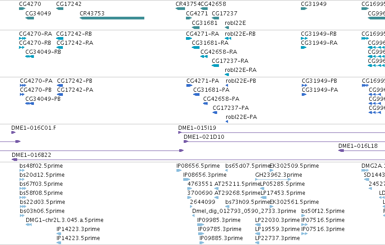The width and height of the screenshot is (385, 245).
Task: Select the Dmel_dig_012793_0590_2733.3prime feature
Action: click(x=194, y=216)
